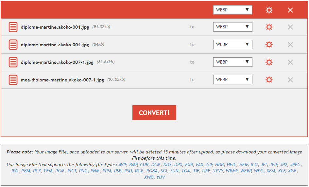Open settings gear for diplome-martine.akoko-004.jpg
This screenshot has width=309, height=187.
[269, 45]
